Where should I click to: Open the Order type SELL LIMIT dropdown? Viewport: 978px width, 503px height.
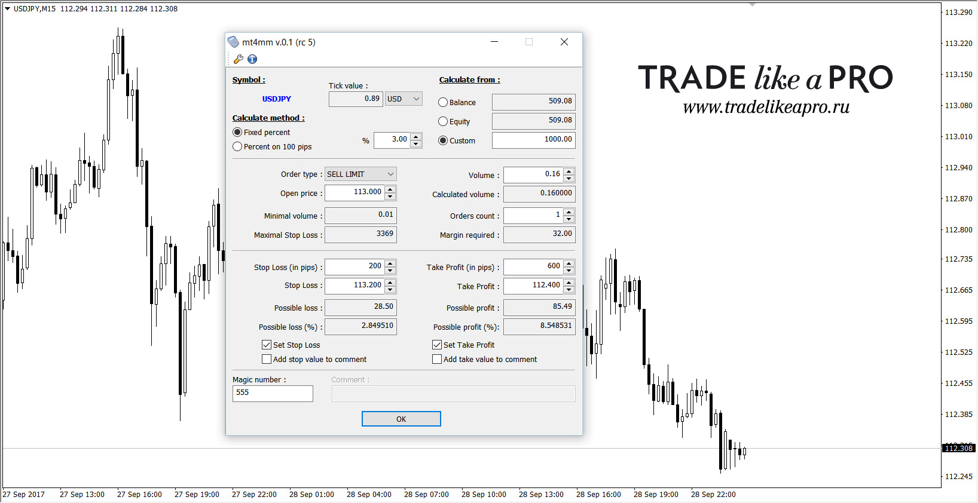tap(360, 174)
